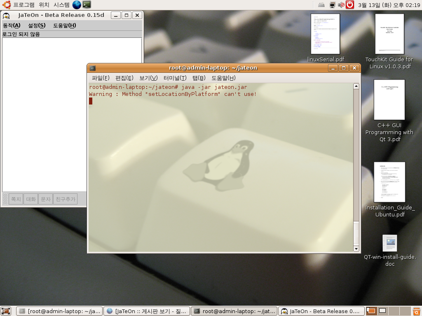Screen dimensions: 422x316
Task: Click the terminal vertical scrollbar track
Action: (356, 156)
